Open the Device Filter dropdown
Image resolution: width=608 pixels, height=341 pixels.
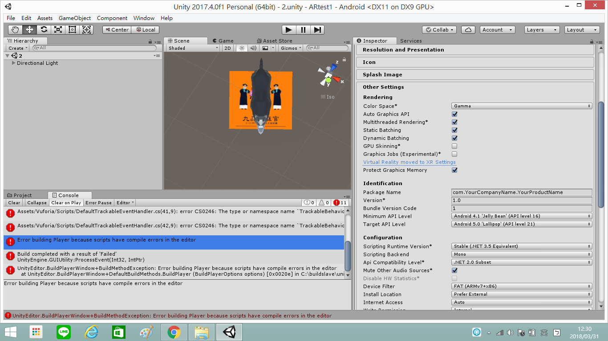point(522,286)
